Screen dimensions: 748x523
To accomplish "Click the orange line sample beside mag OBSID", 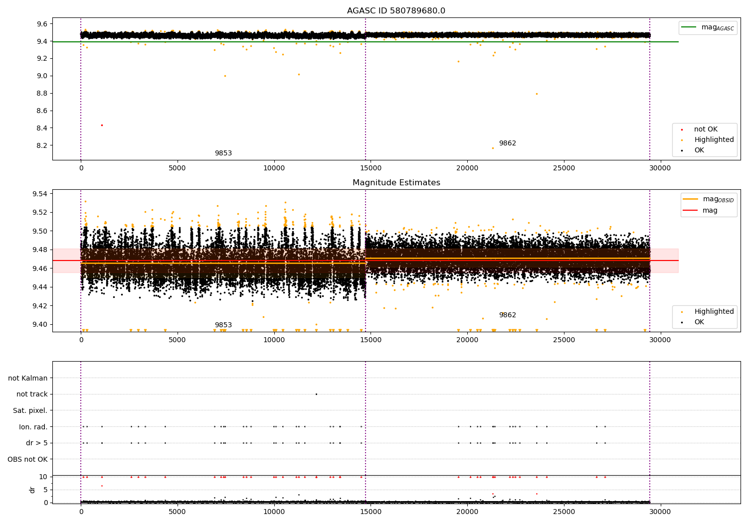I will pyautogui.click(x=690, y=199).
